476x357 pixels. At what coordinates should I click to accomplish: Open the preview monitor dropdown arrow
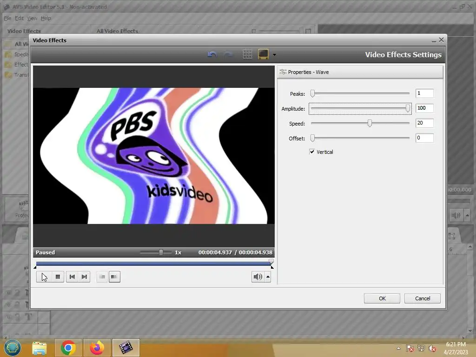pos(274,55)
